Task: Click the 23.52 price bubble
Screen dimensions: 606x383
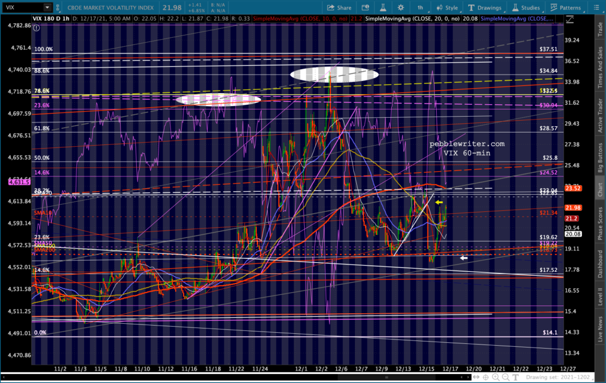Action: [x=573, y=188]
